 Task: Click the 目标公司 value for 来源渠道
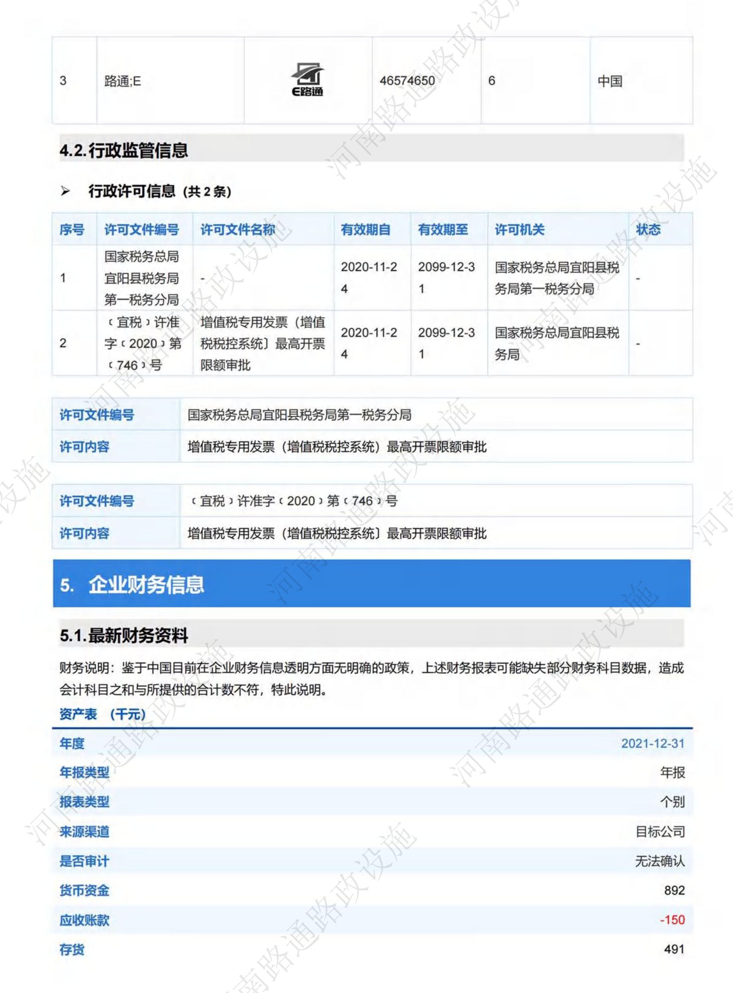[x=660, y=832]
